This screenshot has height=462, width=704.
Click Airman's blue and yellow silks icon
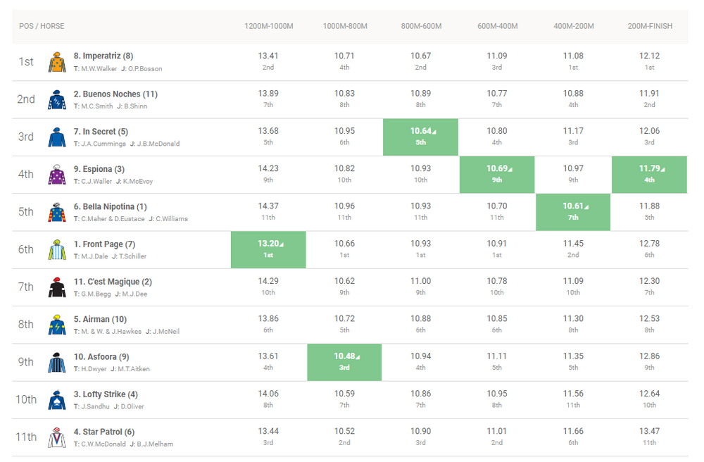pos(57,325)
